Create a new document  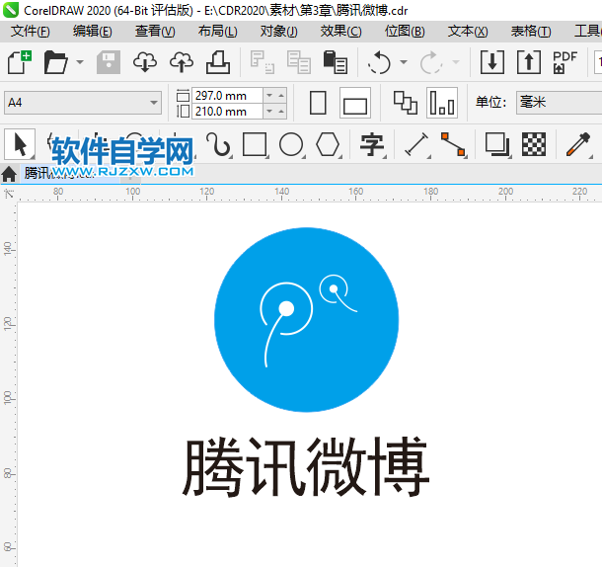tap(20, 62)
